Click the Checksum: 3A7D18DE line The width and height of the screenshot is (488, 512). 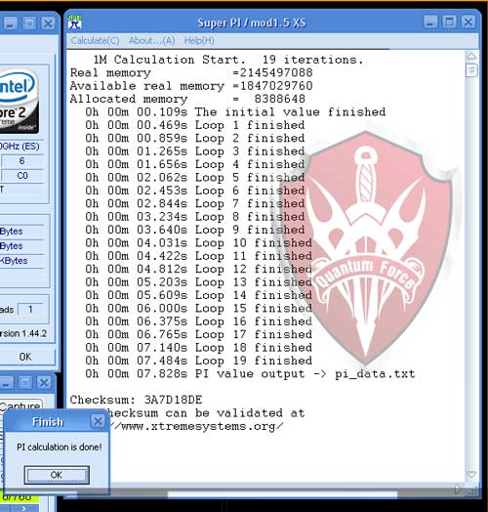(x=136, y=400)
